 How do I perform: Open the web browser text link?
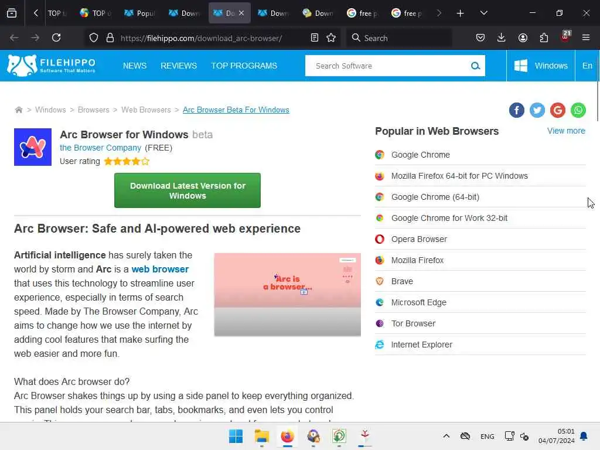[160, 269]
